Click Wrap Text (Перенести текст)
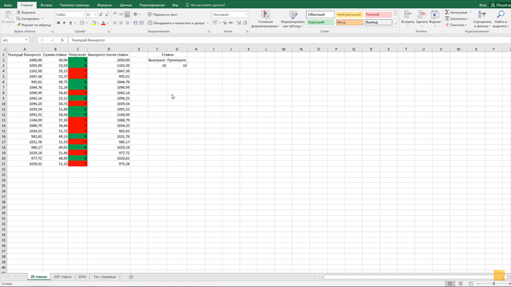 163,15
